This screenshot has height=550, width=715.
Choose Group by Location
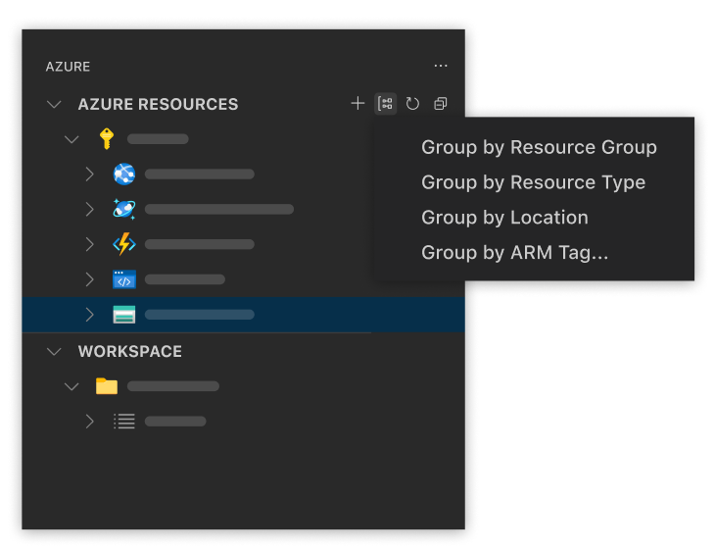click(504, 218)
